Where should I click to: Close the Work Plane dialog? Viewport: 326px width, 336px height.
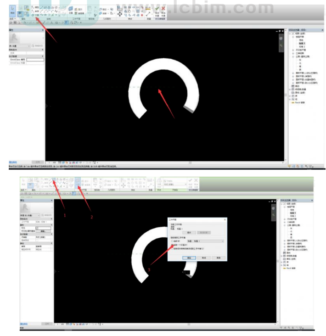coord(225,220)
